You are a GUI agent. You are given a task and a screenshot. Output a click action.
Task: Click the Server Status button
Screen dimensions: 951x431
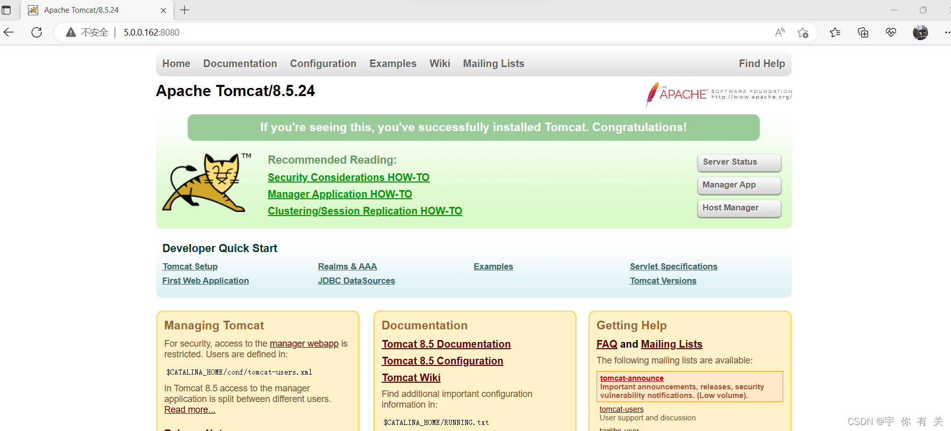click(x=739, y=162)
